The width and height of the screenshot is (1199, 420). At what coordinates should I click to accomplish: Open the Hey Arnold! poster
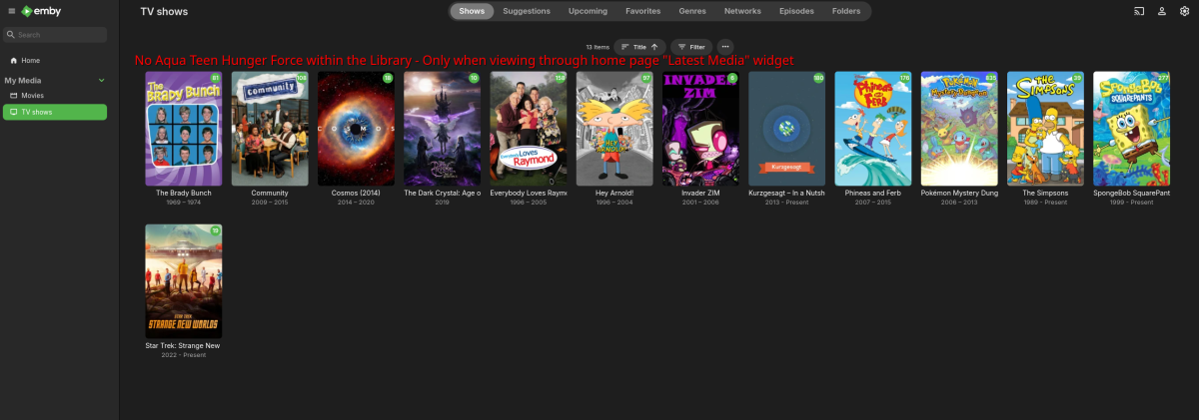point(614,129)
